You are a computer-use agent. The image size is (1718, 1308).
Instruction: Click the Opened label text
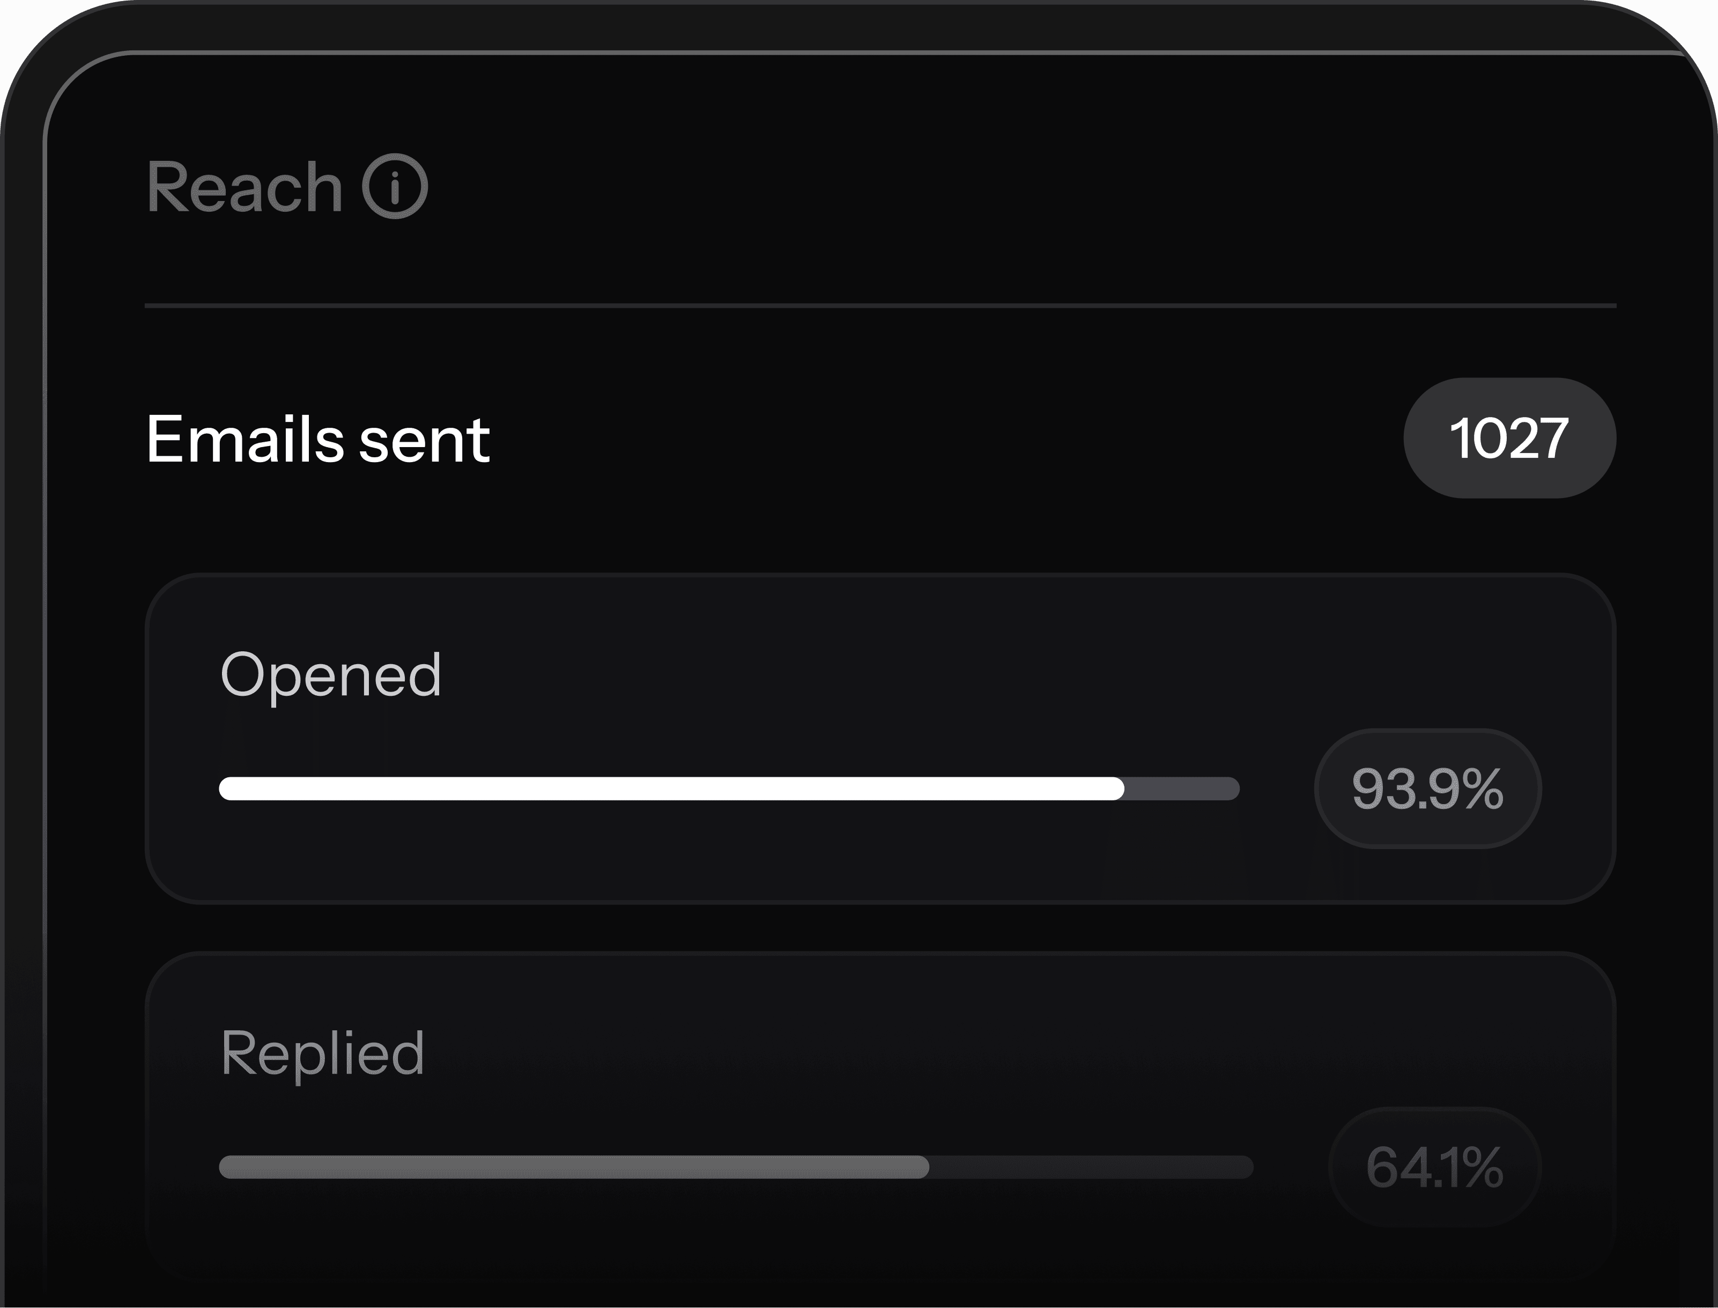(x=331, y=674)
